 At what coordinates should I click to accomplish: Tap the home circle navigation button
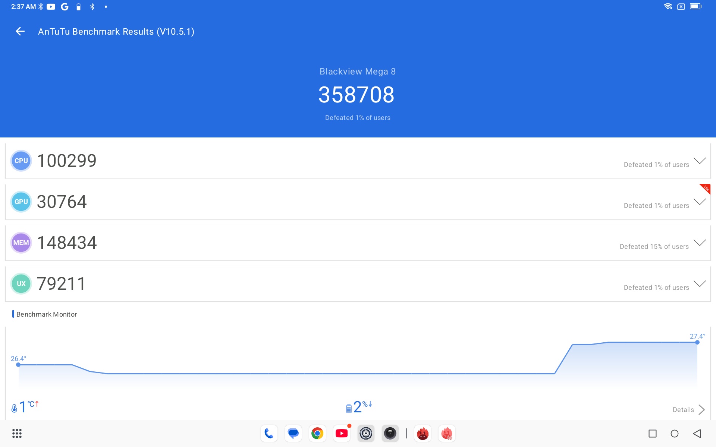675,434
